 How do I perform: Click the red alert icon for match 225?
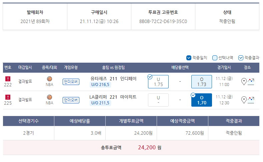pyautogui.click(x=8, y=97)
